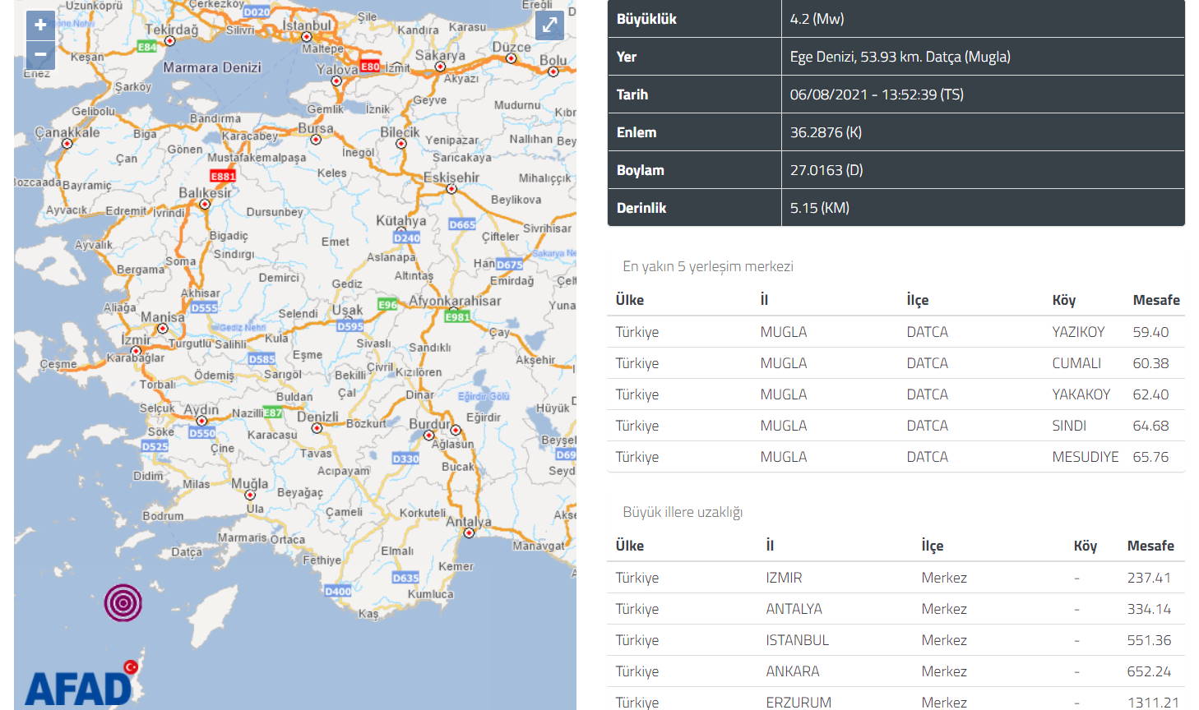
Task: Click the green E96 road shield
Action: tap(387, 304)
